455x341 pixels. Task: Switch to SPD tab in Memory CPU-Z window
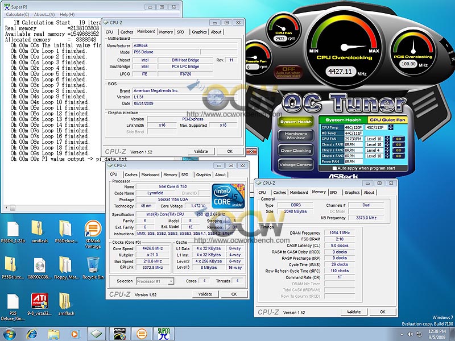[333, 193]
